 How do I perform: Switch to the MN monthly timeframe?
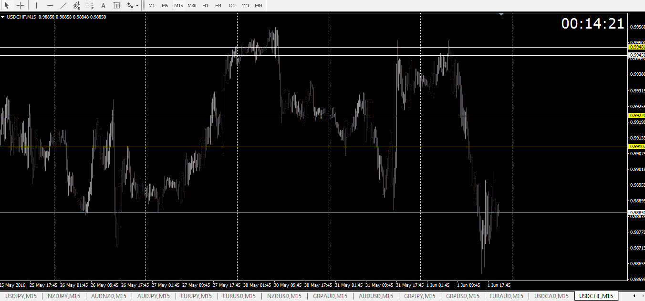tap(258, 5)
